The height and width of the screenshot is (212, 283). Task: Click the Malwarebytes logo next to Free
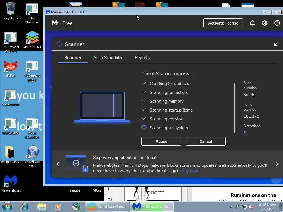[55, 23]
